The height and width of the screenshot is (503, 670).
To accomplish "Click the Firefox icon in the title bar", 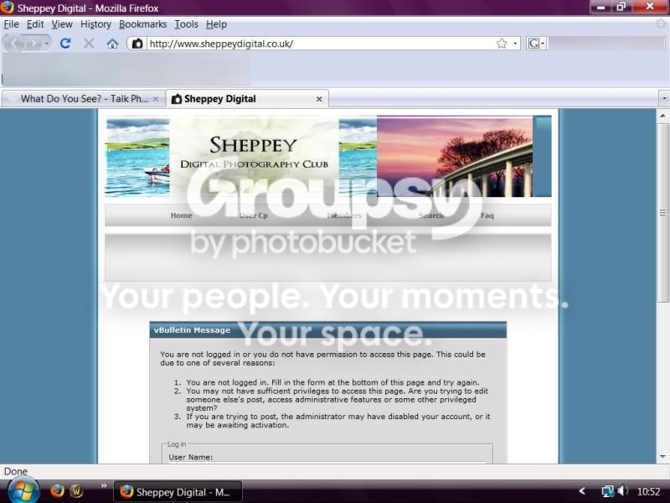I will (x=8, y=8).
